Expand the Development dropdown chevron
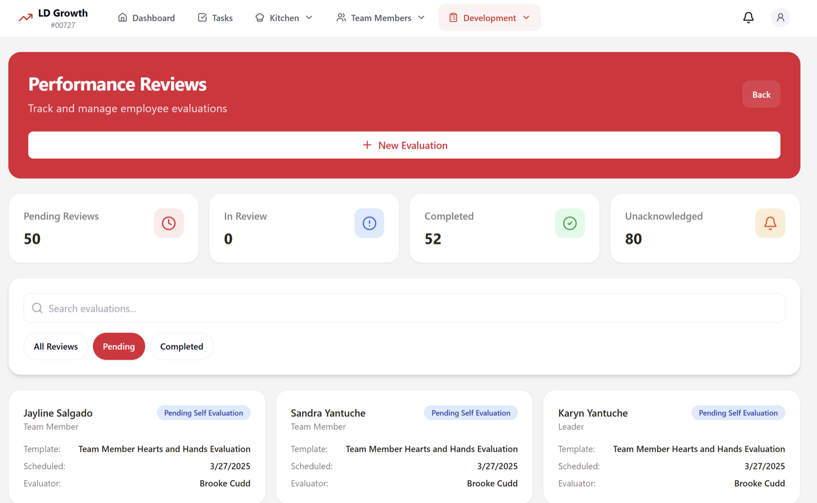The height and width of the screenshot is (503, 817). point(526,17)
